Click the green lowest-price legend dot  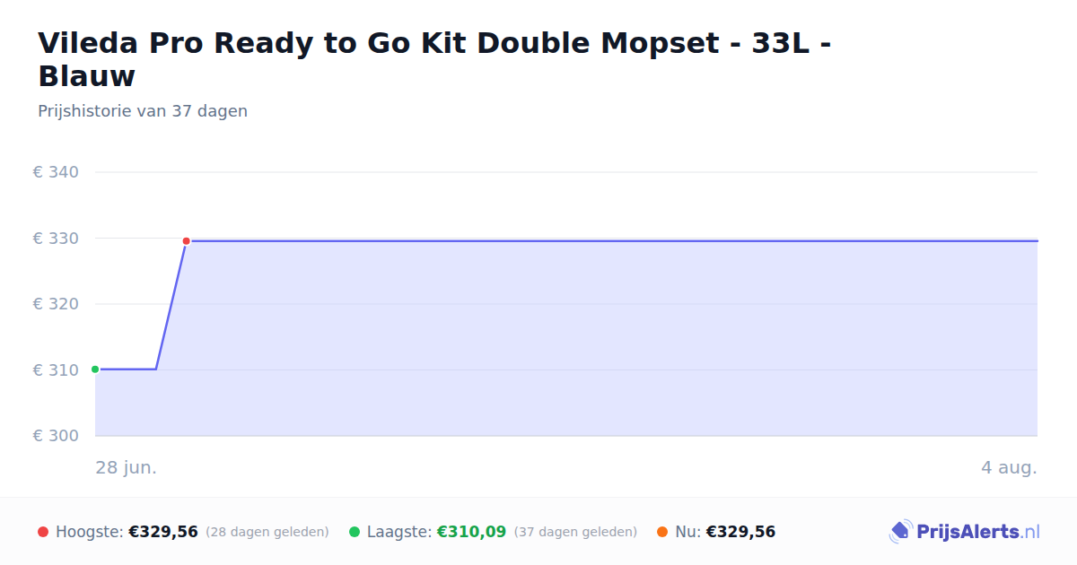click(355, 532)
